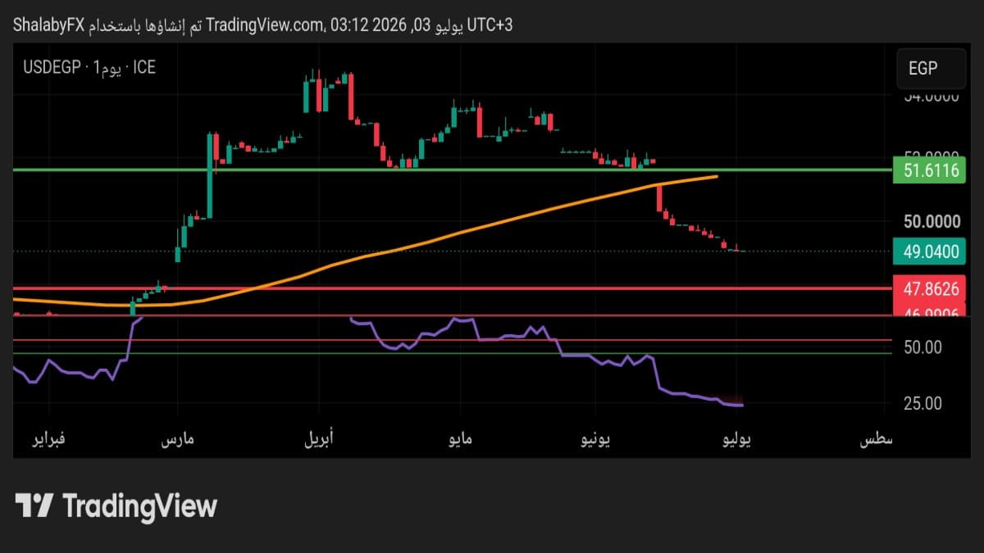Select the 51.6116 green price label
This screenshot has width=984, height=553.
point(931,171)
